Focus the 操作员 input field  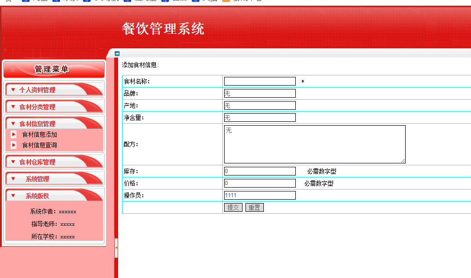260,195
